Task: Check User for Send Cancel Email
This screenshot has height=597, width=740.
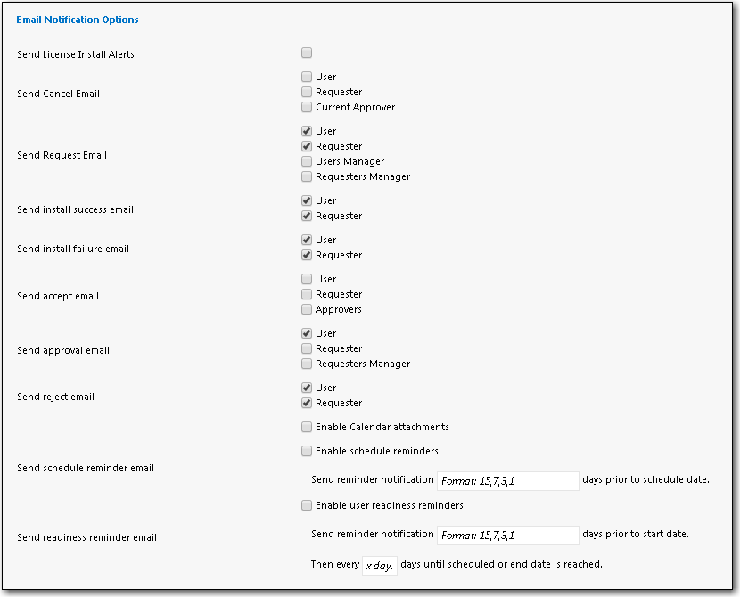Action: click(307, 77)
